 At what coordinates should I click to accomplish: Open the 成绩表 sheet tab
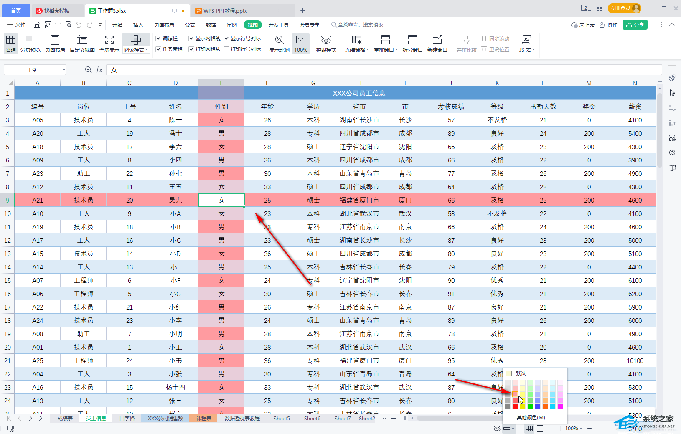(65, 418)
